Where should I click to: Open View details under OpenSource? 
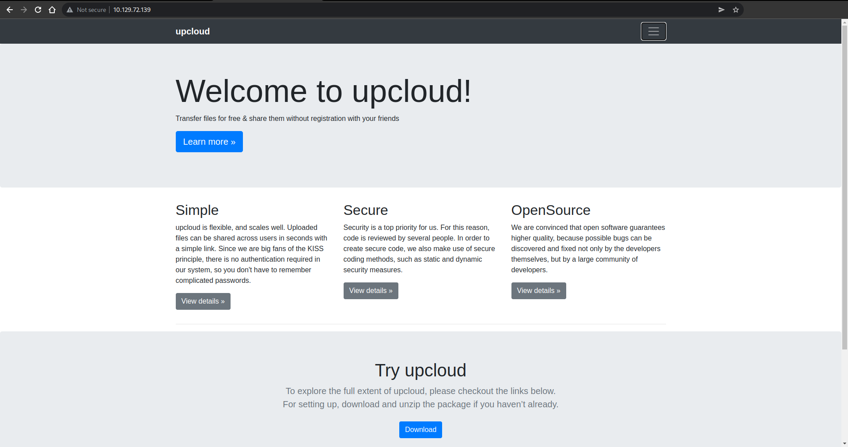point(539,291)
